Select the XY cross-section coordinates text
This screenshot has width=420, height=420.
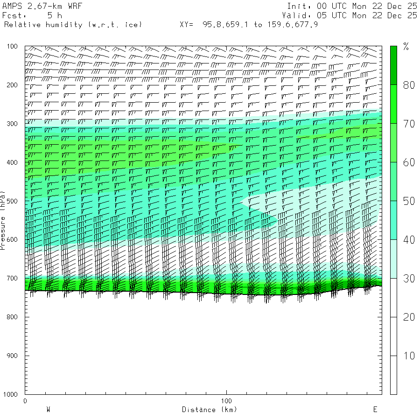click(249, 25)
